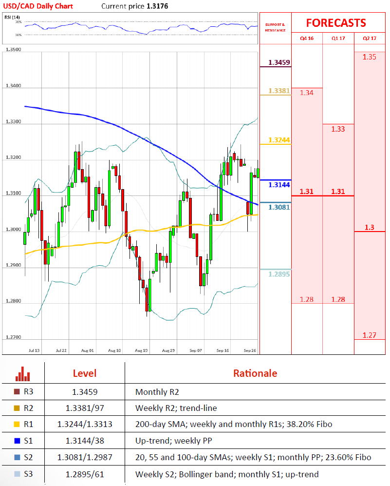Click the SUPPORT & RESISTANCE header

pyautogui.click(x=275, y=27)
